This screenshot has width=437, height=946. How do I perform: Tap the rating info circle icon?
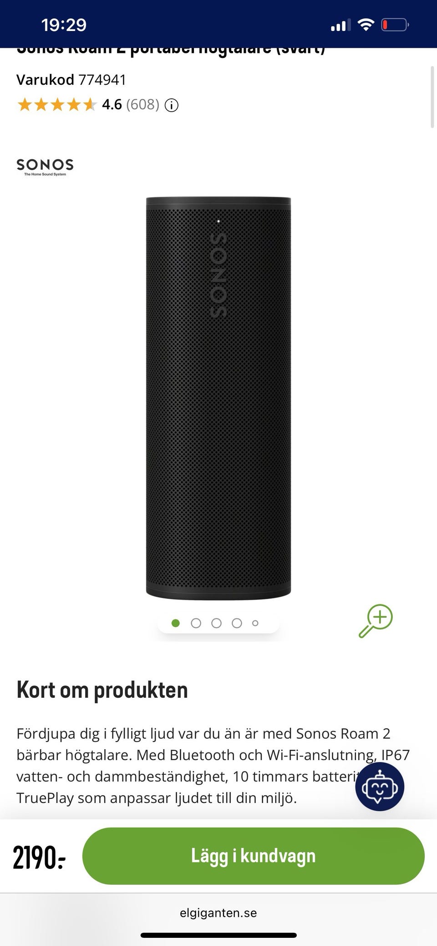171,105
